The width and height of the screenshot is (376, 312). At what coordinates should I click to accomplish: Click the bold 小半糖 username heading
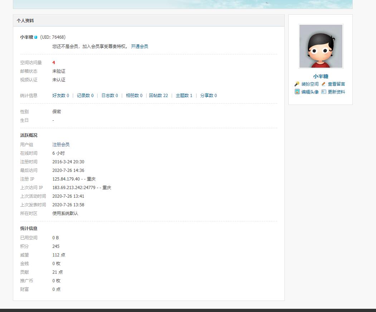26,37
